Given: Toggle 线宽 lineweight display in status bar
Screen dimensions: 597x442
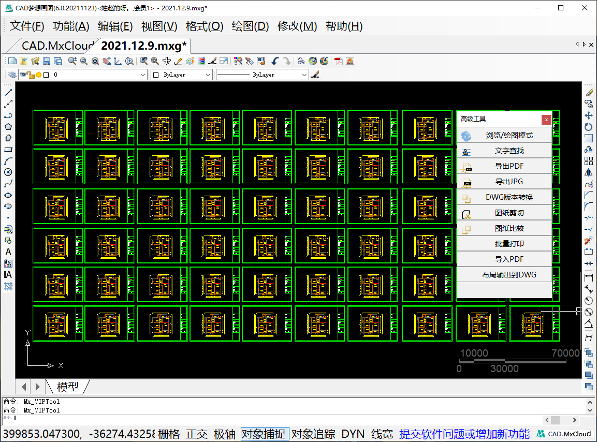Looking at the screenshot, I should click(x=382, y=434).
